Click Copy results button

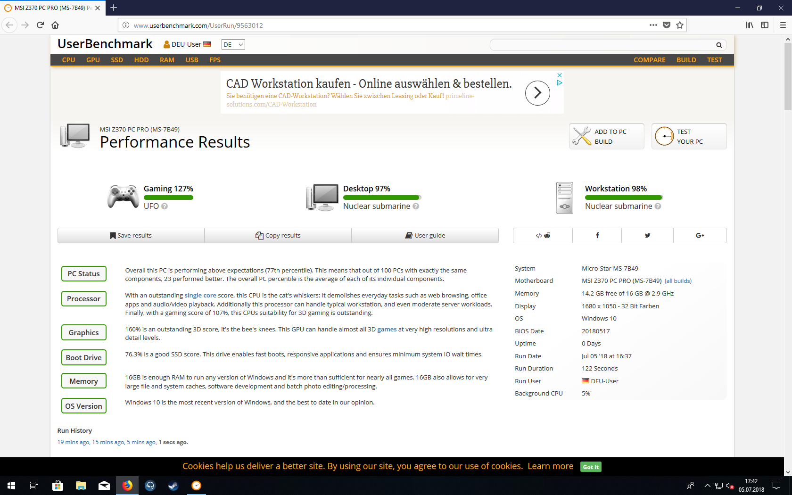point(278,235)
